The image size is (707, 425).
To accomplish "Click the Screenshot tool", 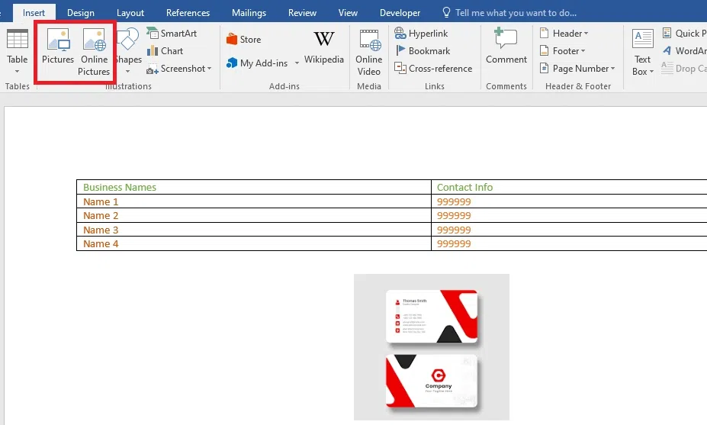I will 176,69.
